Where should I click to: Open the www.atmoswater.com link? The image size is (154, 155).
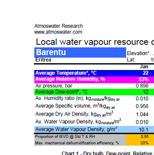pos(58,32)
